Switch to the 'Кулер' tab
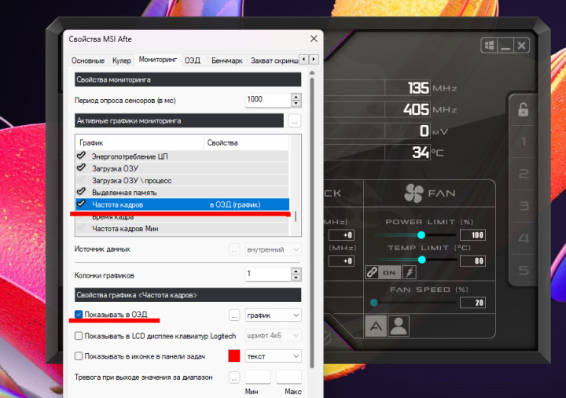The image size is (566, 398). pos(121,61)
